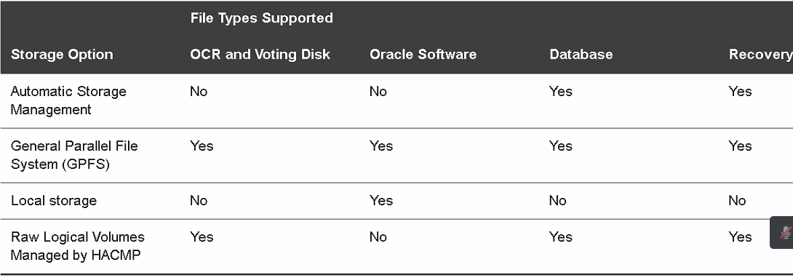This screenshot has width=793, height=278.
Task: Select the Automatic Storage Management row label
Action: [68, 100]
